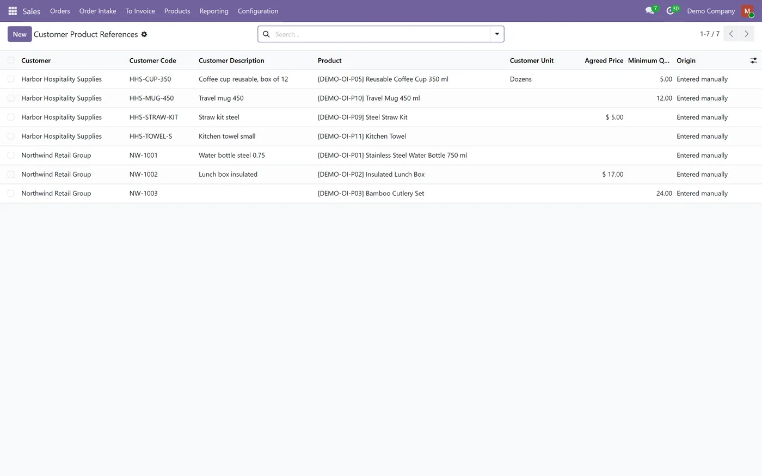Go to next page arrow
Image resolution: width=762 pixels, height=476 pixels.
(x=746, y=34)
